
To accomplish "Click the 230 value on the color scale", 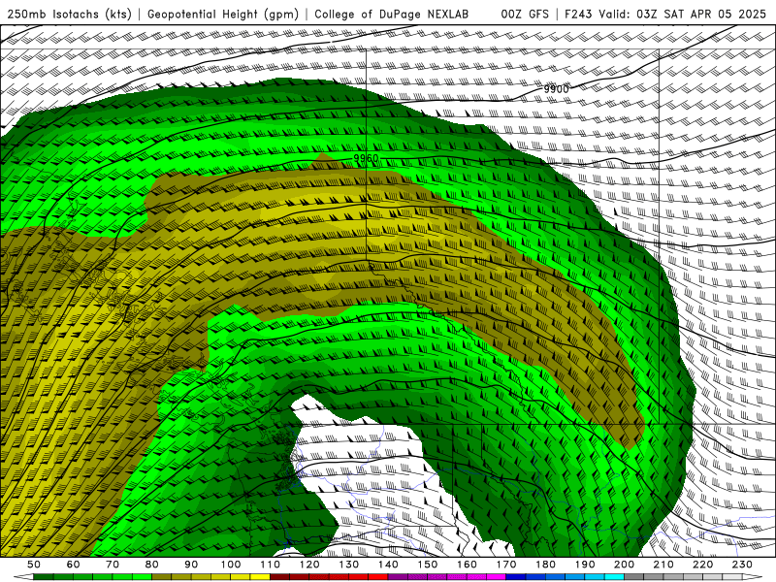I will [x=742, y=565].
